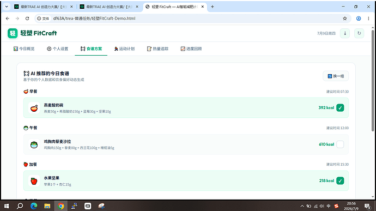
Task: Switch to the 运动计划 tab
Action: (x=124, y=49)
